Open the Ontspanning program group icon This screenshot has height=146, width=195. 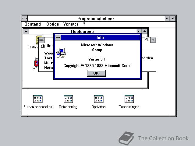coord(68,99)
